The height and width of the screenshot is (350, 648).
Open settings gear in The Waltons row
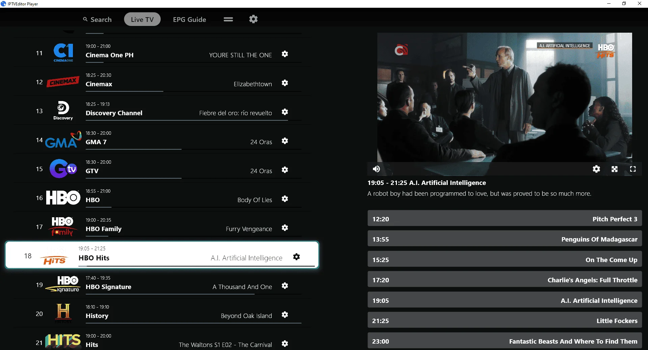coord(285,344)
